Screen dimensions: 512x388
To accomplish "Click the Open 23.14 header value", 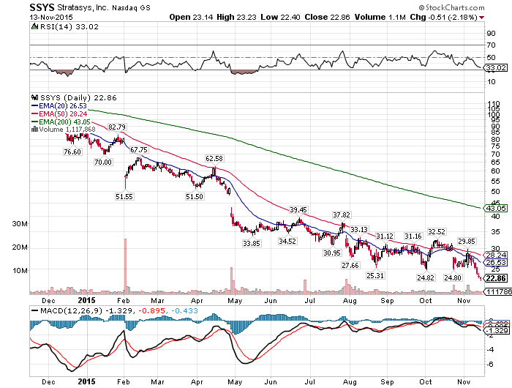I will point(191,17).
